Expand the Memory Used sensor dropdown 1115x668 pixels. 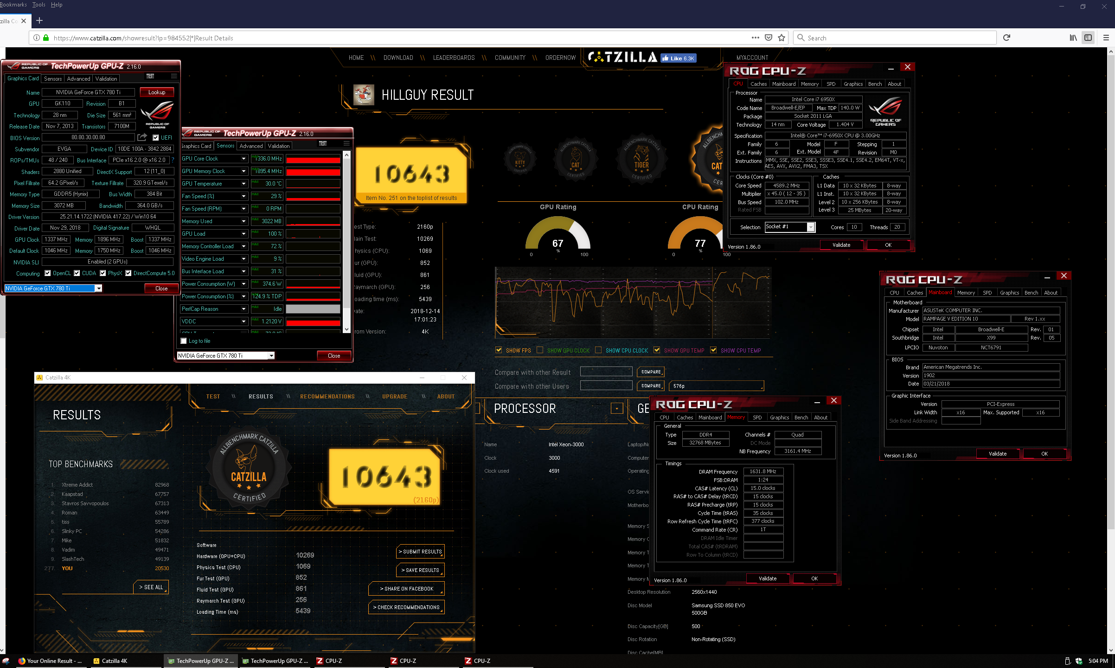point(244,221)
